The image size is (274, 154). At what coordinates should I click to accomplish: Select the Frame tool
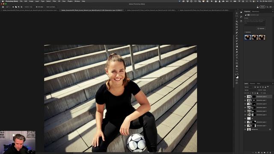point(237,27)
